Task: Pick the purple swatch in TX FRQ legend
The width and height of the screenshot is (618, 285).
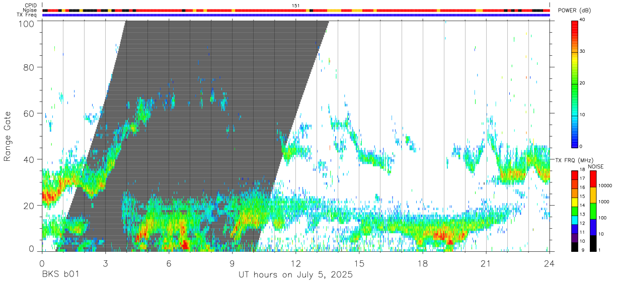Action: 575,238
